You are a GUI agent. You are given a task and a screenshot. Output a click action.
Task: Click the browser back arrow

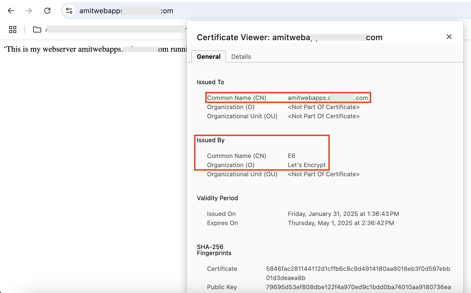(11, 11)
